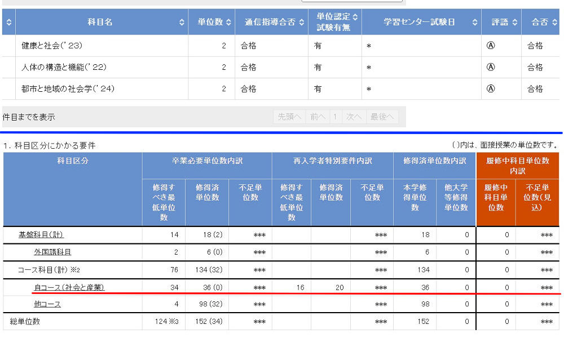
Task: Click the 前へ previous page button
Action: click(318, 117)
